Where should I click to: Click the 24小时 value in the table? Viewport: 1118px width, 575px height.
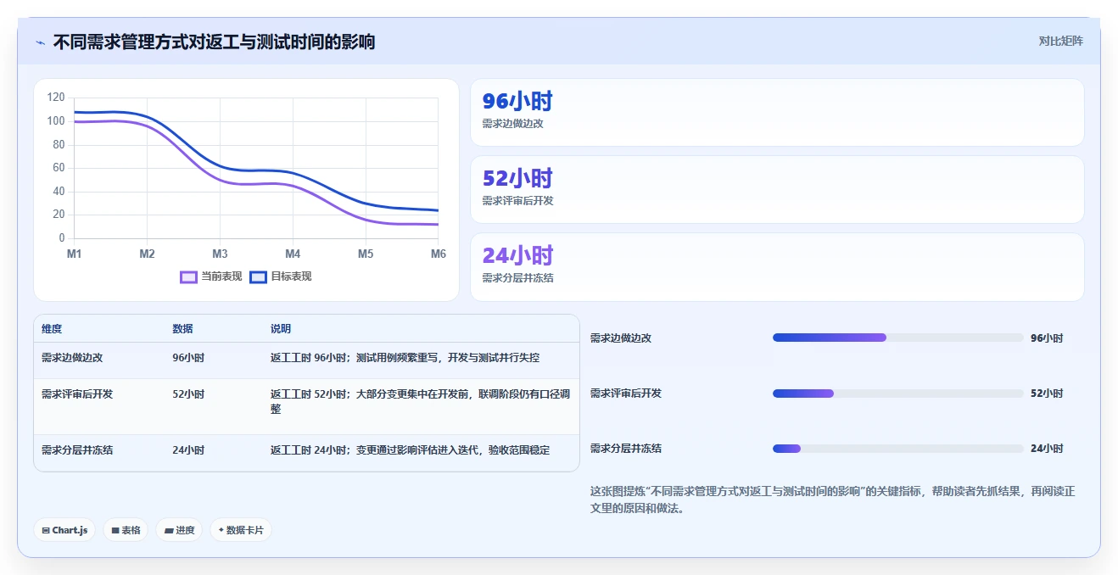click(x=188, y=450)
